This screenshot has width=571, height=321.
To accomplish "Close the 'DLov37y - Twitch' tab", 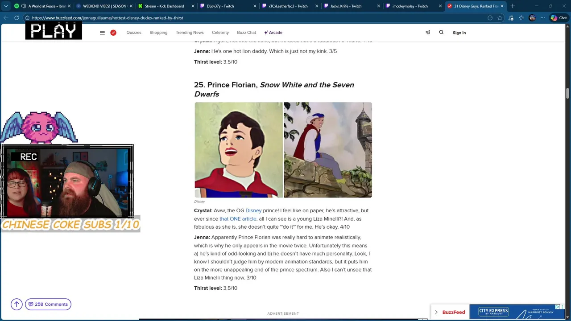I will pos(254,6).
